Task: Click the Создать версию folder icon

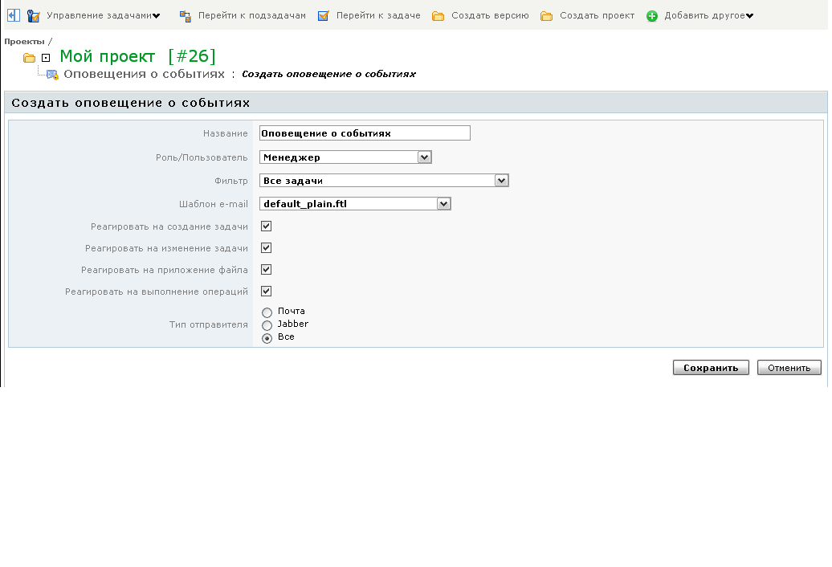Action: click(x=438, y=16)
